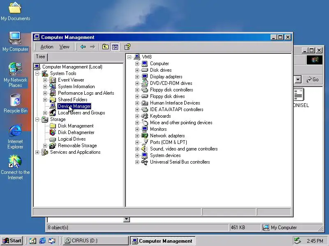329x246 pixels.
Task: Click the Show Desktop quick launch icon
Action: (32, 241)
